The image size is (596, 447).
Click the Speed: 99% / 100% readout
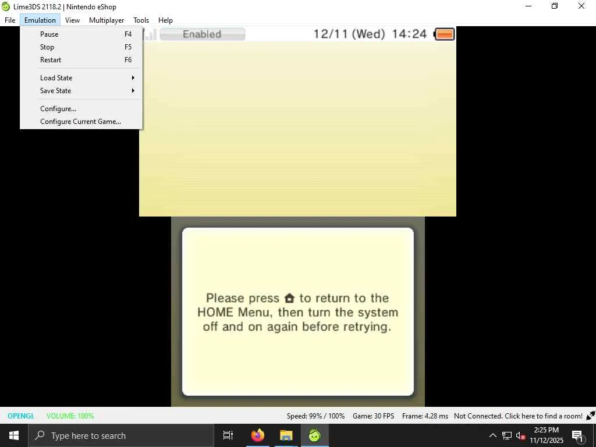coord(316,416)
